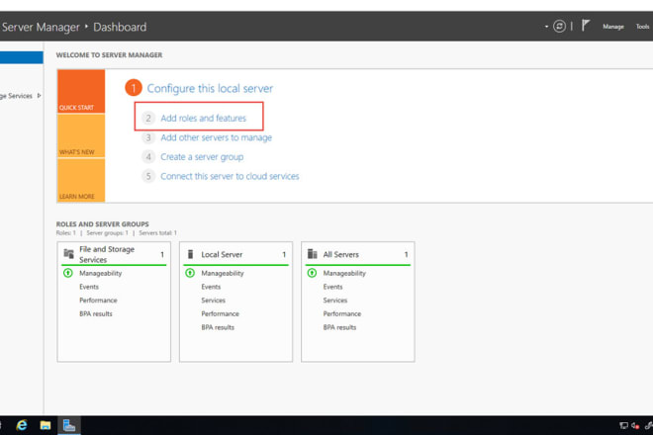The height and width of the screenshot is (435, 653).
Task: Select the QUICK START tile
Action: (x=81, y=91)
